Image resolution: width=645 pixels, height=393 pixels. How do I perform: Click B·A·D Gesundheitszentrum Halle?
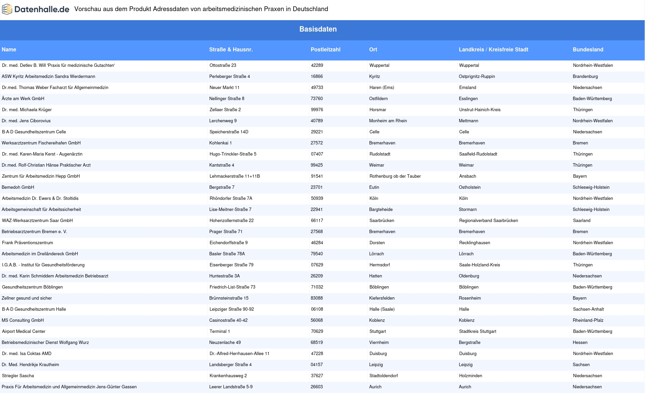point(34,309)
